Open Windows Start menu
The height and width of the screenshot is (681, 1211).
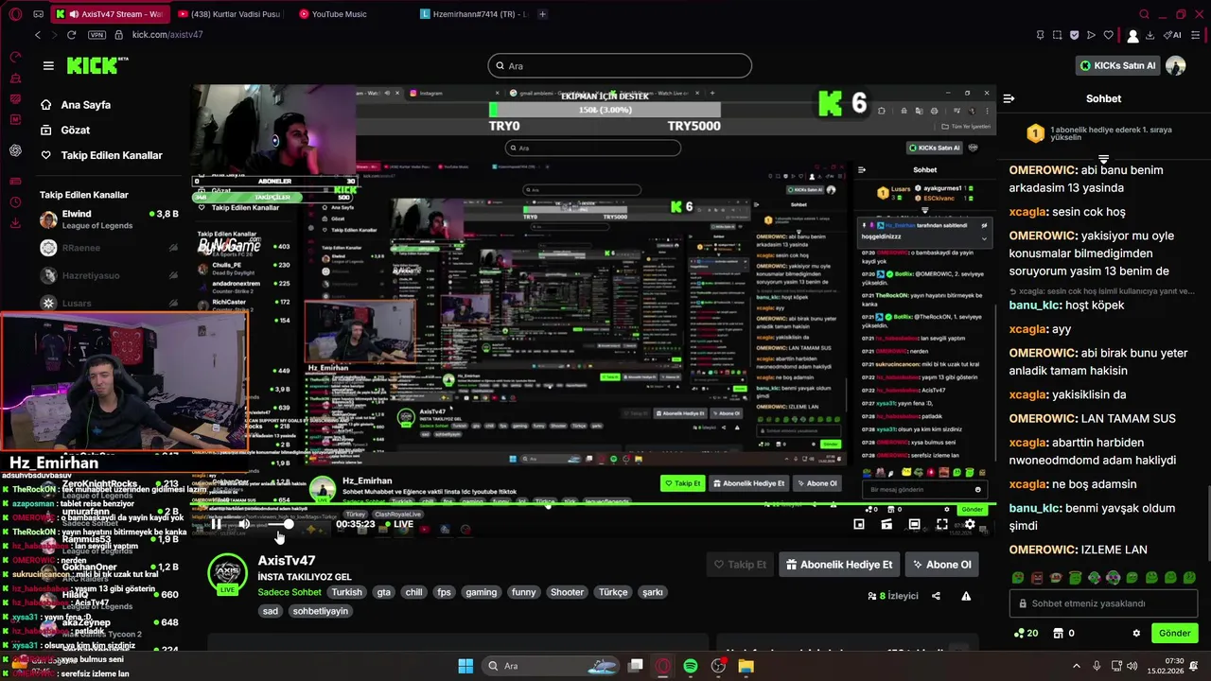465,666
